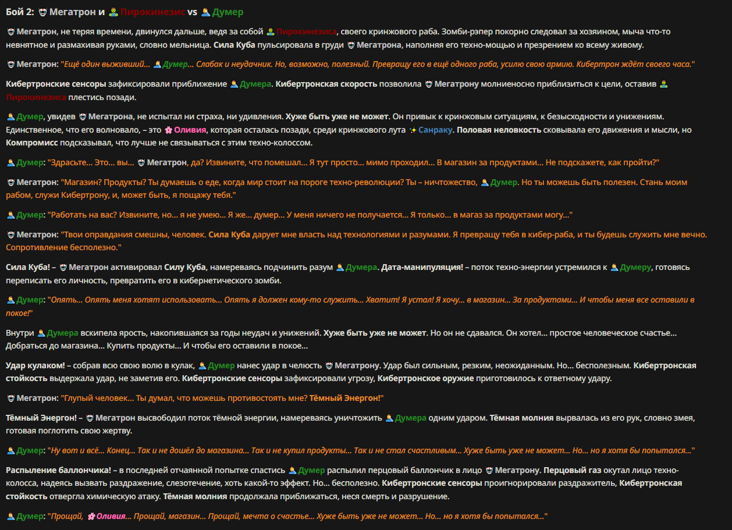Click the "Бой 2:" heading text
732x530 pixels.
click(20, 12)
